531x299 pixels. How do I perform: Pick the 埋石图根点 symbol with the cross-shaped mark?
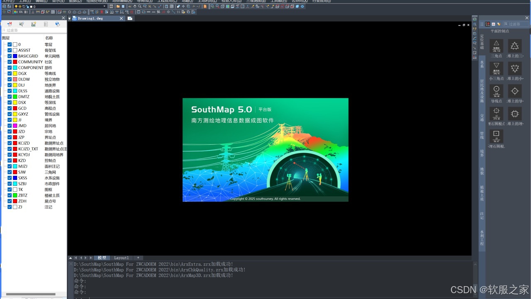[496, 114]
